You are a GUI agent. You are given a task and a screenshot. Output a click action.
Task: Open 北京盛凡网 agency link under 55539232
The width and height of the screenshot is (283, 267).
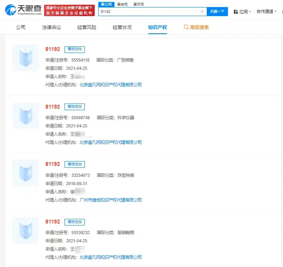(110, 257)
